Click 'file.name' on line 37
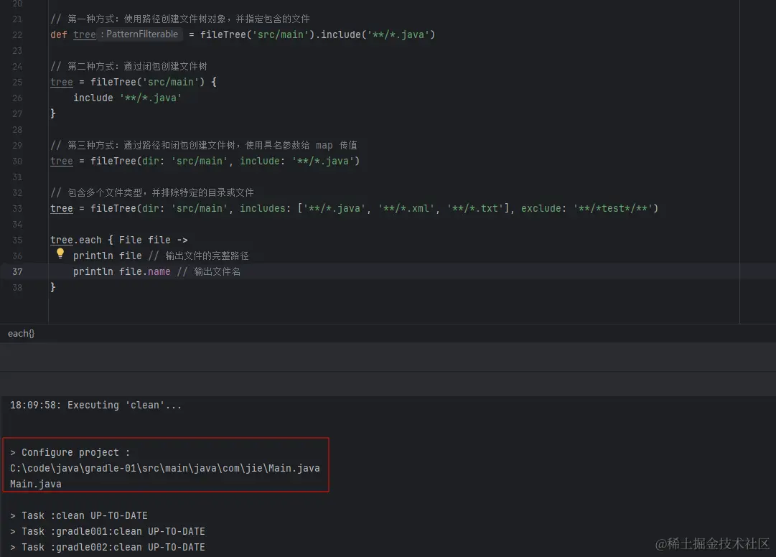The image size is (776, 557). coord(144,271)
